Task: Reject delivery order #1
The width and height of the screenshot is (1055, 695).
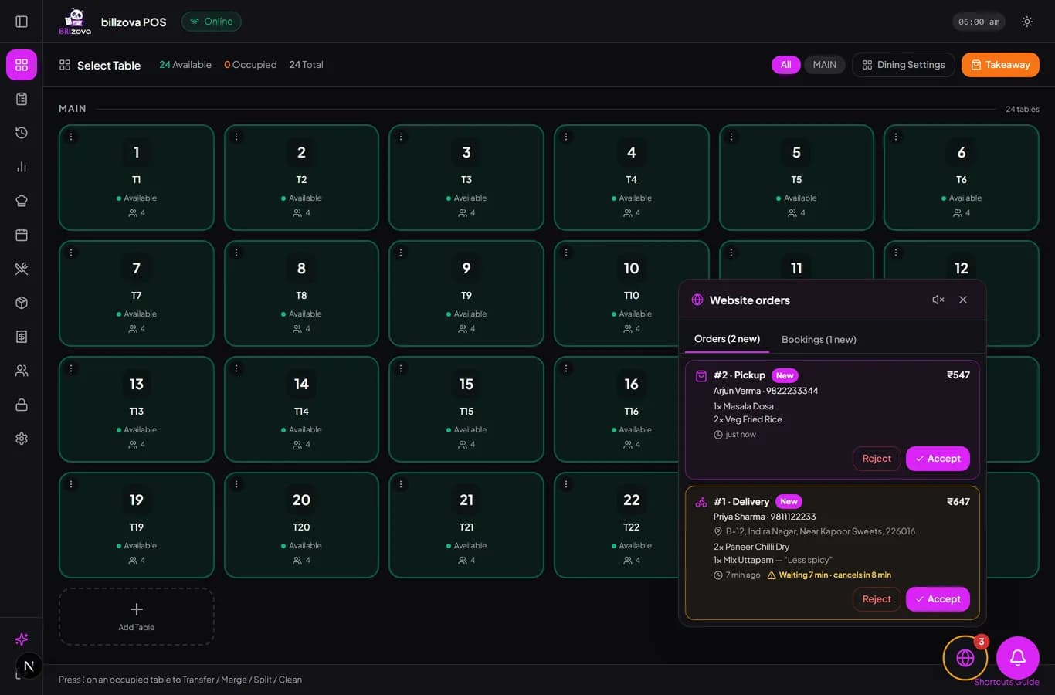Action: point(877,599)
